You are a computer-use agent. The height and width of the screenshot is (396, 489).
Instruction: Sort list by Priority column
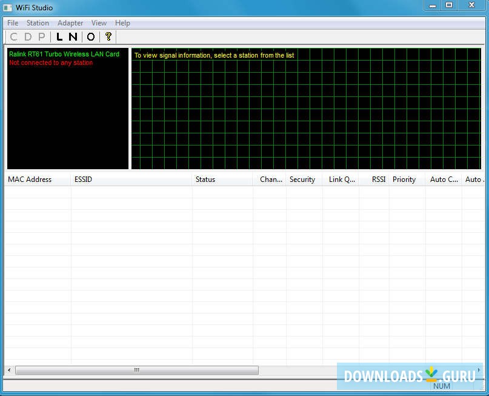click(x=407, y=180)
